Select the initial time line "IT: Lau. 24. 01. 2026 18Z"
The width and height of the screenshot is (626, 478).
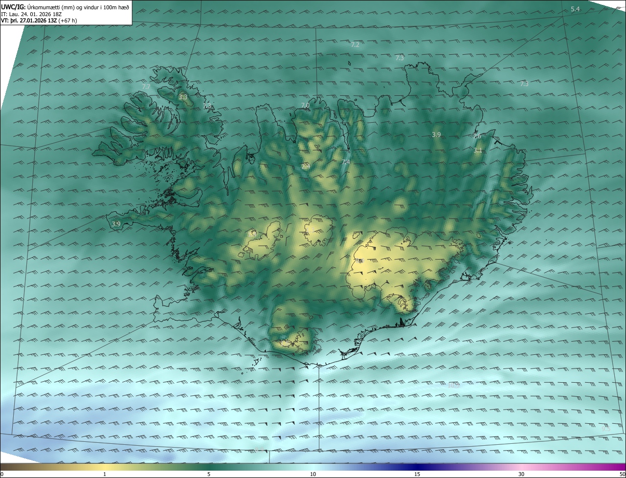click(31, 14)
